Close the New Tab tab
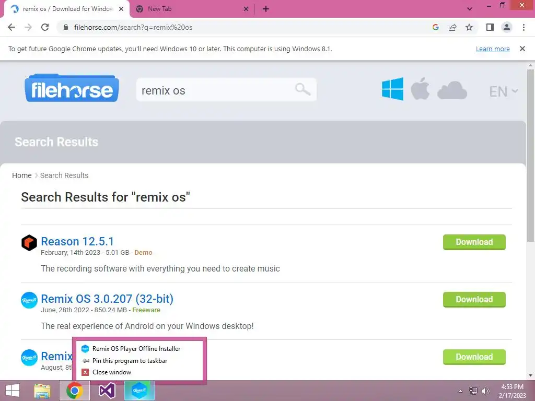 [246, 9]
